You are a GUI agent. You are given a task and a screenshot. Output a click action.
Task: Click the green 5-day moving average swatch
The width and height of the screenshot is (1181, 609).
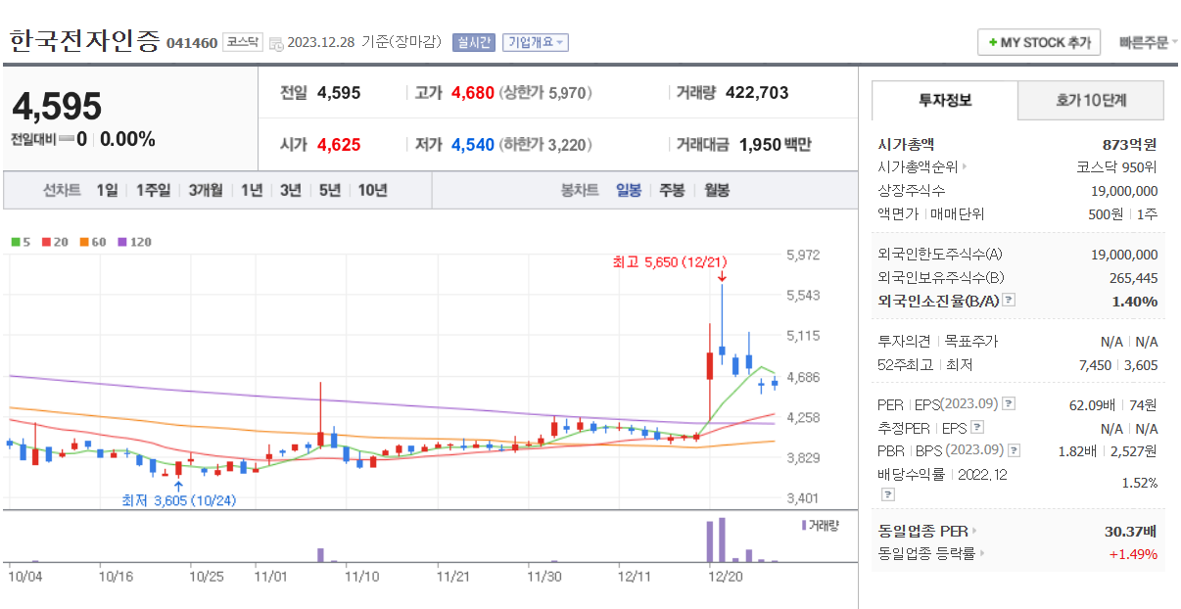(x=16, y=242)
